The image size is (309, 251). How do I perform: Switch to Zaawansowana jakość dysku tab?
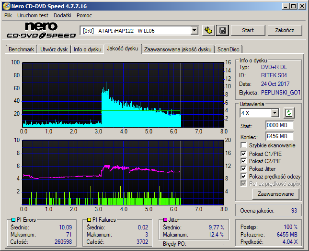point(178,49)
